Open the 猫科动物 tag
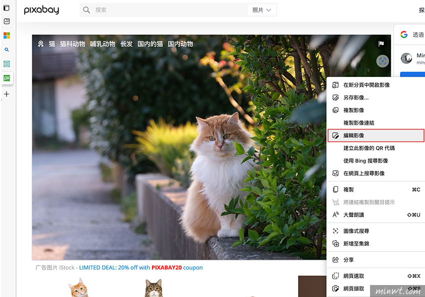Image resolution: width=425 pixels, height=297 pixels. coord(72,44)
